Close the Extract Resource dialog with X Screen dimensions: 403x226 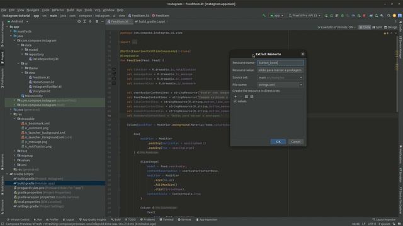303,54
